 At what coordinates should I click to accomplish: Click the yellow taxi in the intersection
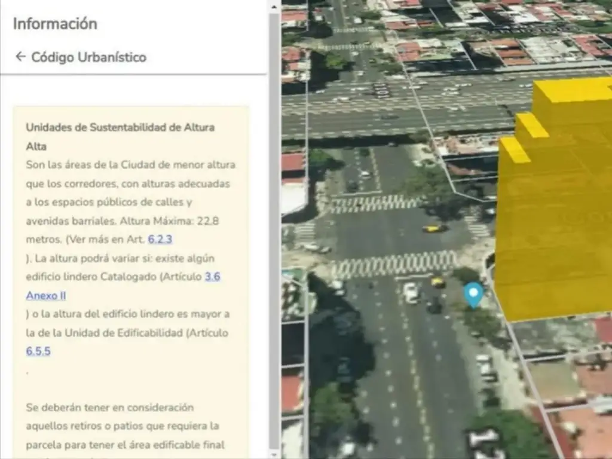(x=434, y=228)
